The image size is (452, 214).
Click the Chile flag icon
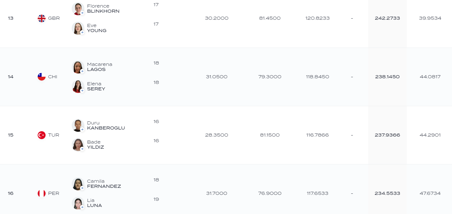click(x=42, y=77)
